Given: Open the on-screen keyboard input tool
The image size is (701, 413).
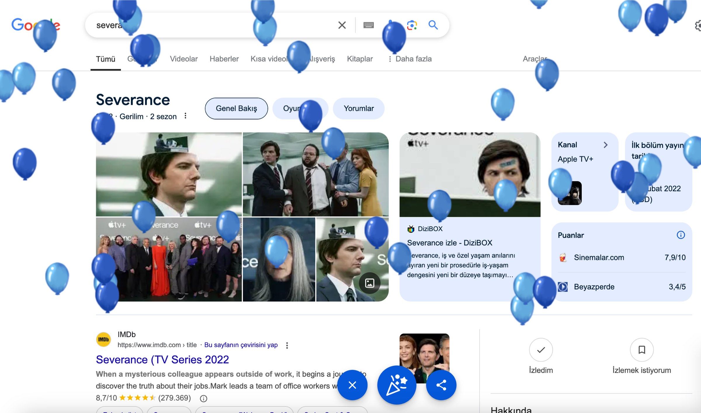Looking at the screenshot, I should pos(368,25).
